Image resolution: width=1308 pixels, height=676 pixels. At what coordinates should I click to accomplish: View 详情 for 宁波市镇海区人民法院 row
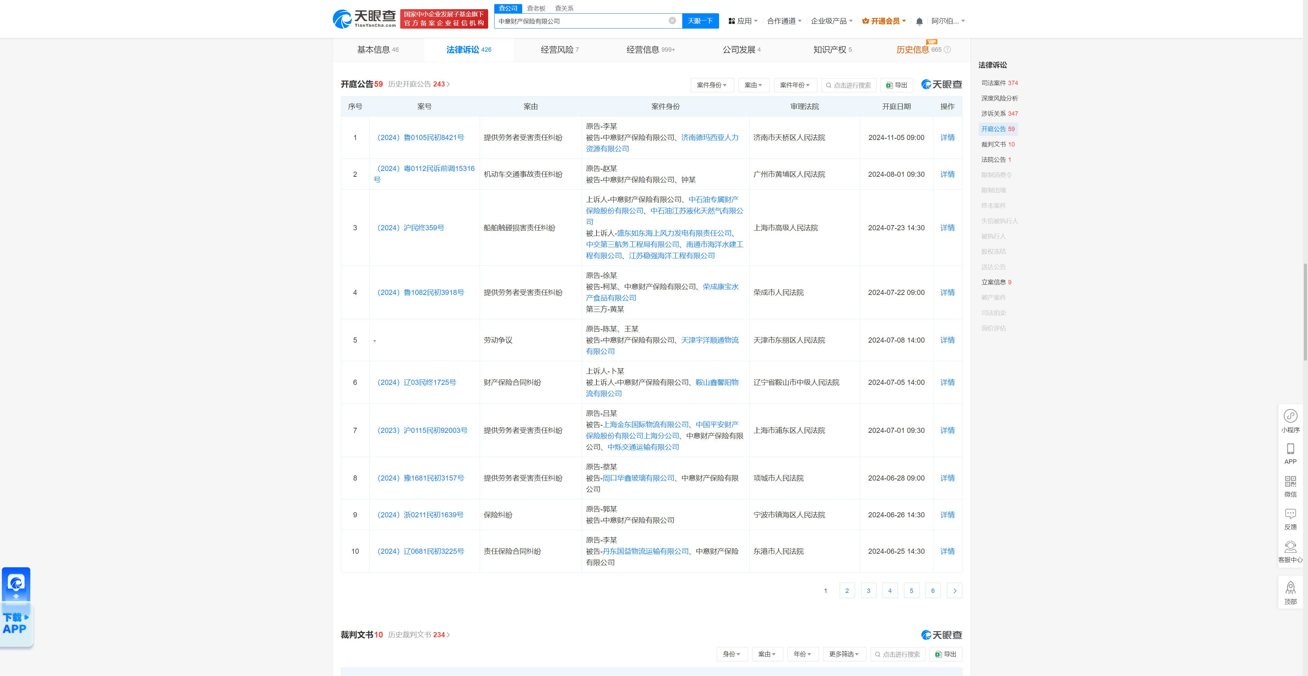[947, 515]
